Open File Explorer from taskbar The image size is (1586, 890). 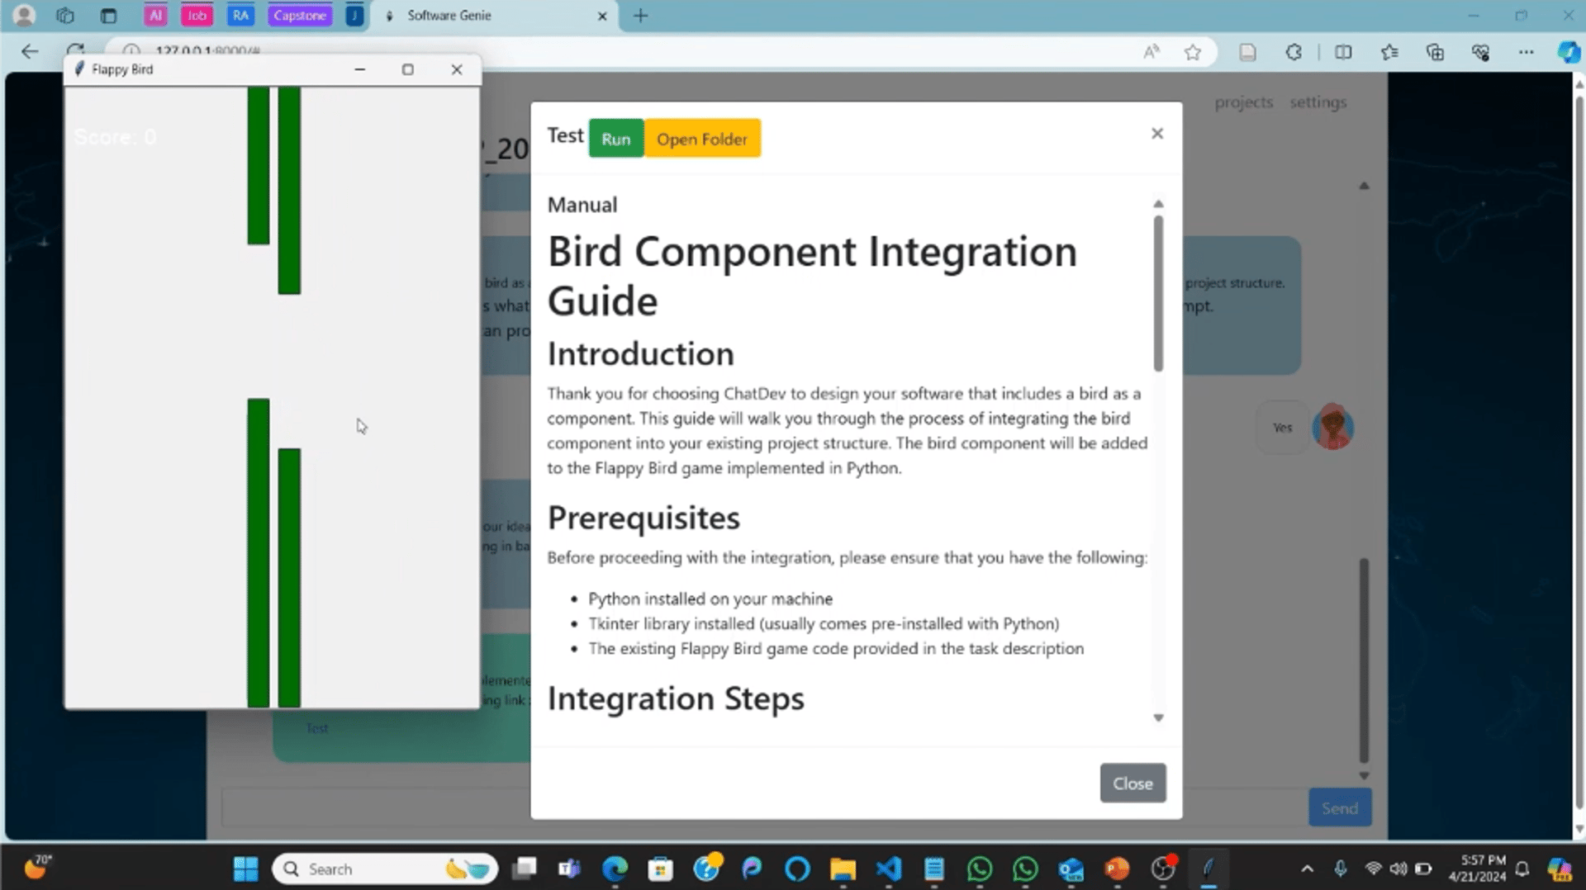point(843,869)
